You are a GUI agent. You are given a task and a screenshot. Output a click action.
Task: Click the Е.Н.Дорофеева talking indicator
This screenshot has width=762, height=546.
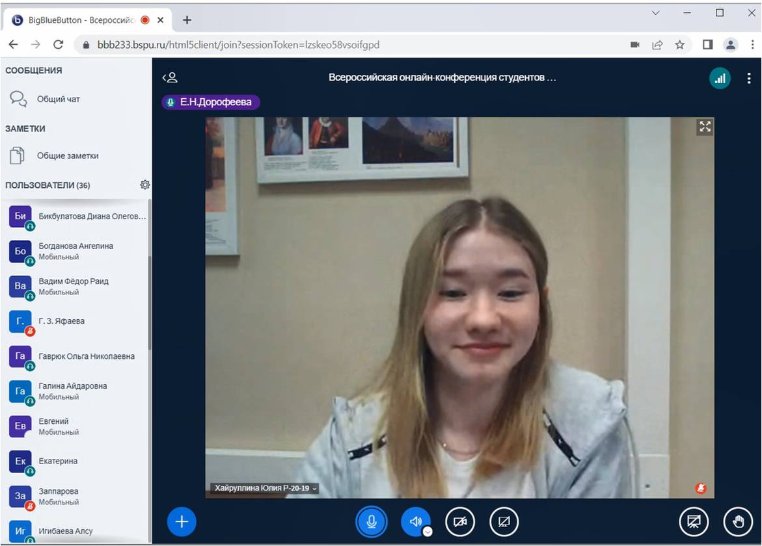tap(211, 102)
